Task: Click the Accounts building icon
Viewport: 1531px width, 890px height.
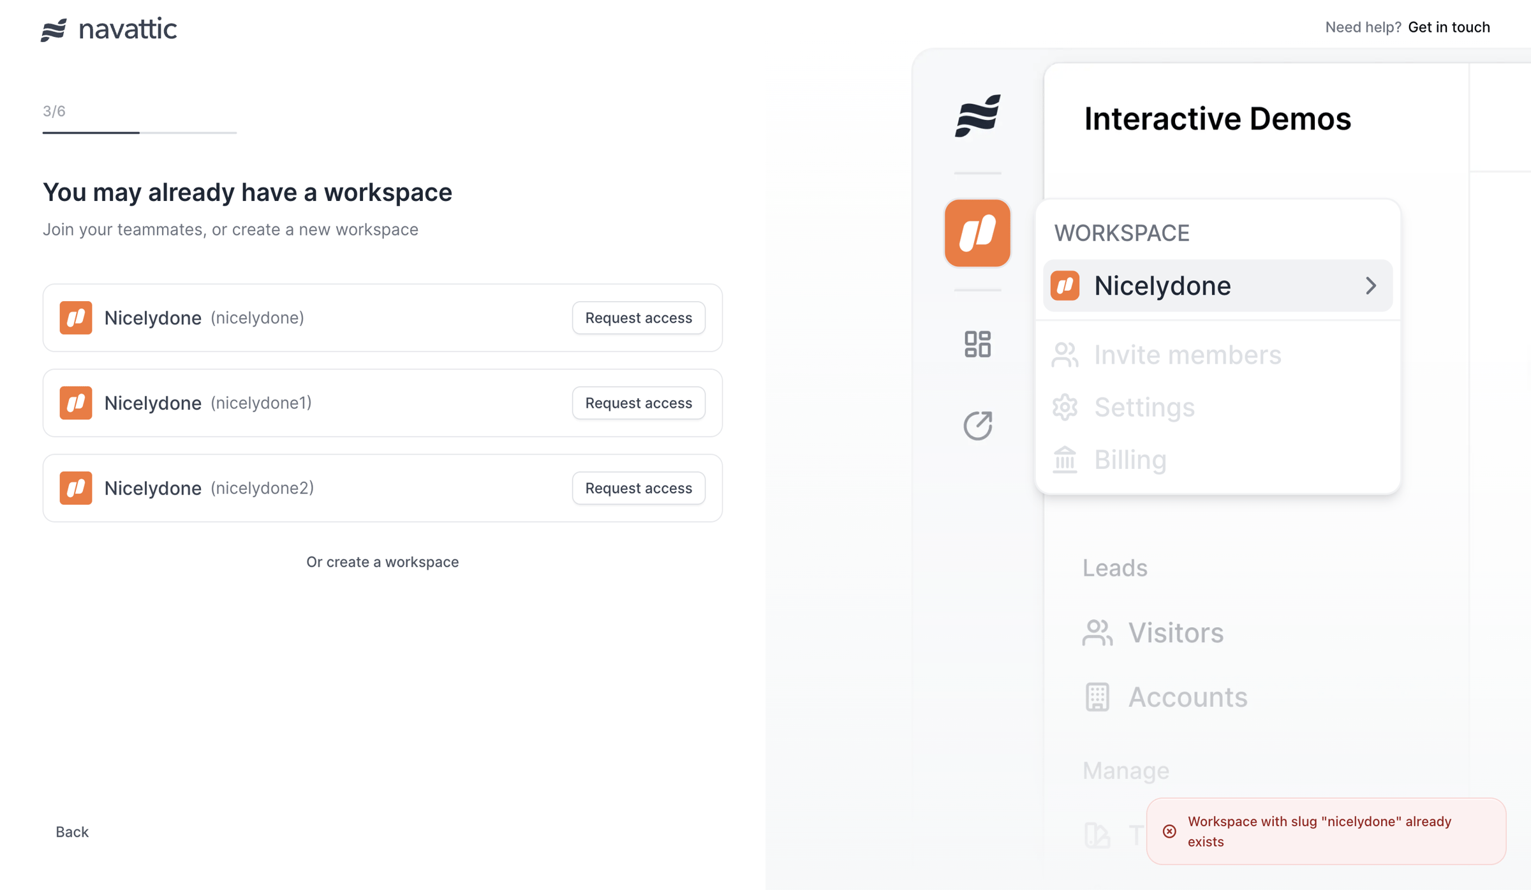Action: pos(1097,697)
